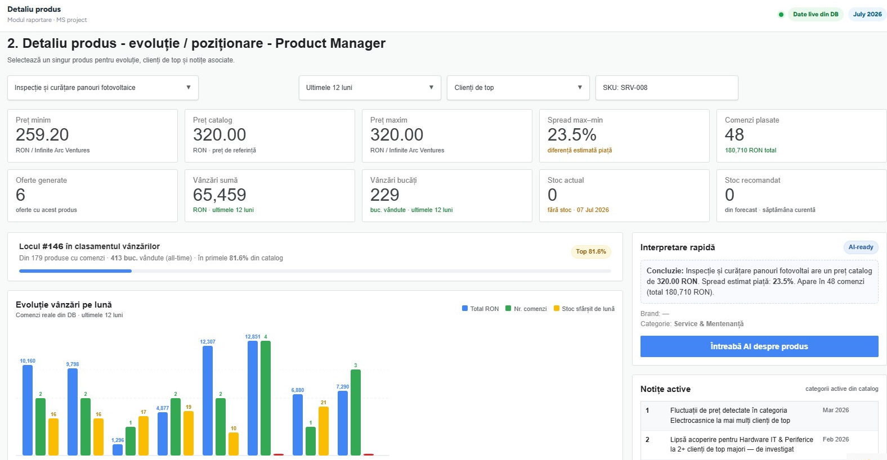Open note 1 about Electrocasnice price fluctuations

pos(759,416)
